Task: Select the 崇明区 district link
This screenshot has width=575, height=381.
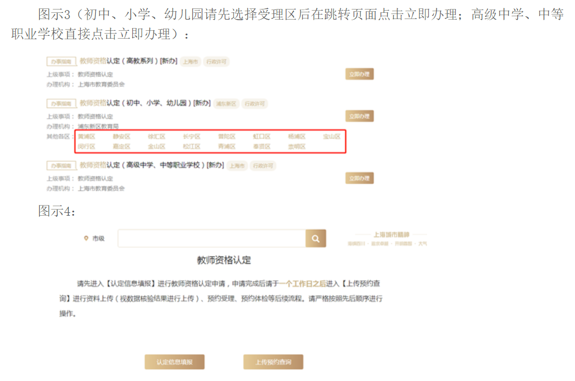Action: [x=296, y=146]
